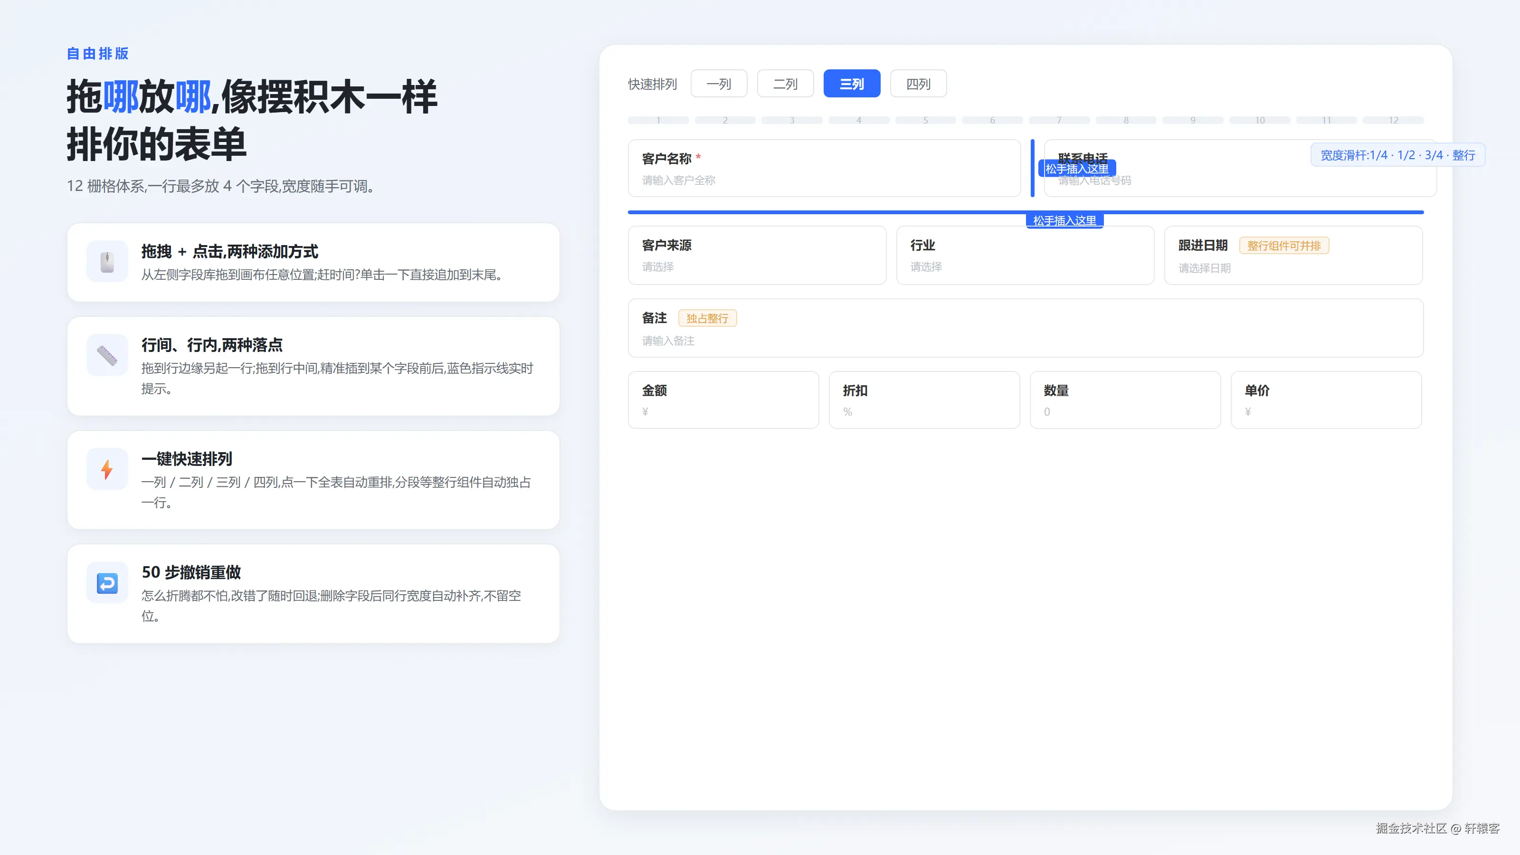Click grid column marker 1
Image resolution: width=1520 pixels, height=855 pixels.
point(658,120)
